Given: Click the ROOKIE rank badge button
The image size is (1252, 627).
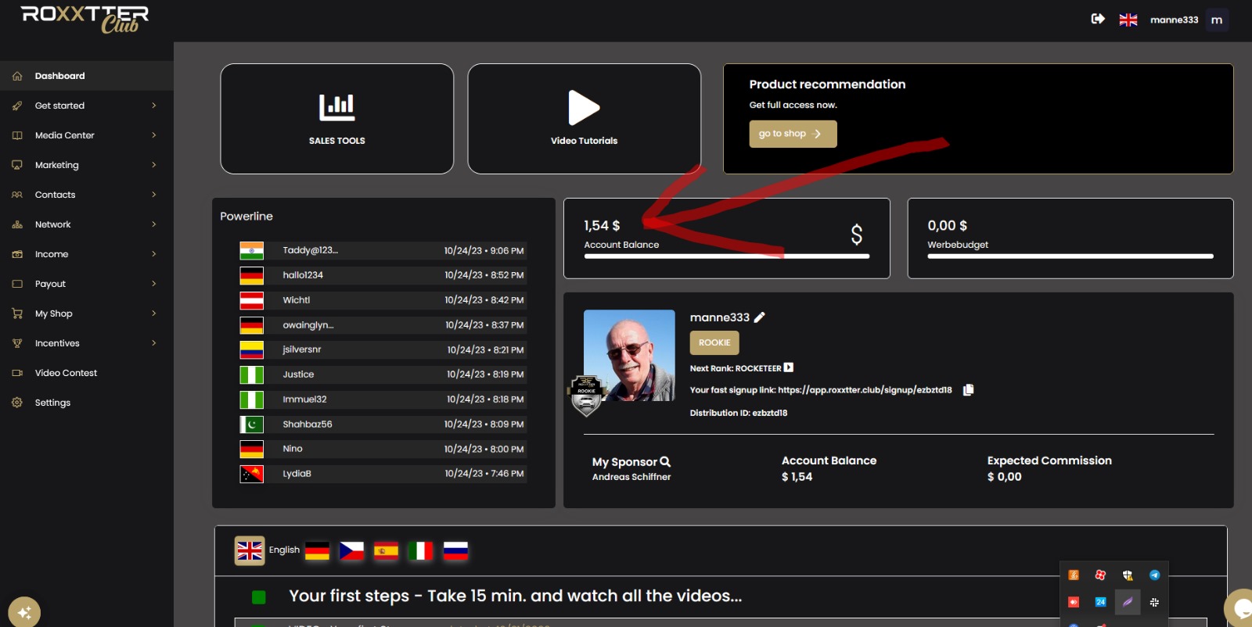Looking at the screenshot, I should [714, 342].
